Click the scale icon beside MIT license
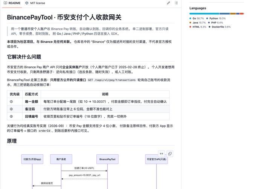 point(27,3)
